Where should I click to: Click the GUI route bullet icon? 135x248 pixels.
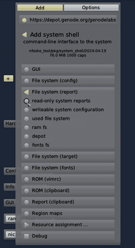click(26, 69)
